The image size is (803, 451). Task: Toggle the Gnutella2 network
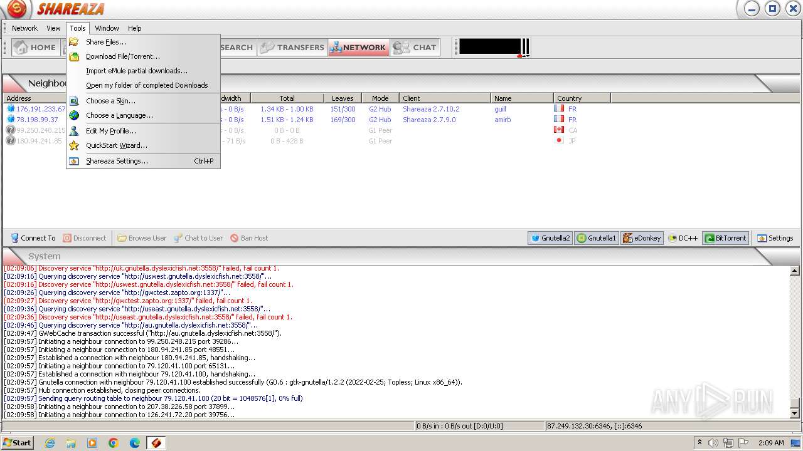(550, 238)
